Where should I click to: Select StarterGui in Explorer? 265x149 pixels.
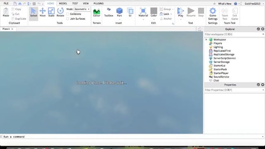[x=219, y=65]
